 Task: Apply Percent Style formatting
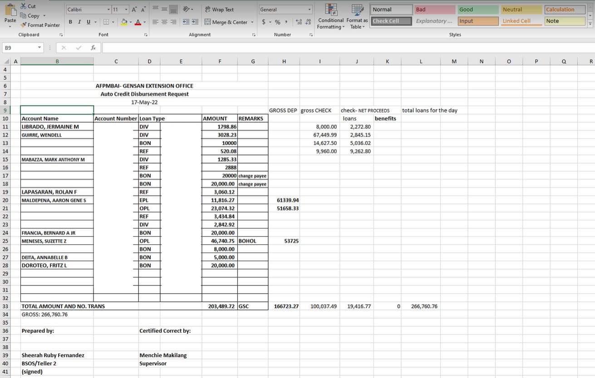(277, 22)
